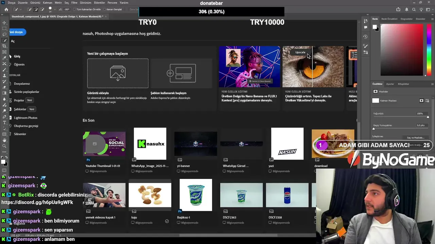Select the Path Selection tool
Image resolution: width=435 pixels, height=244 pixels.
4,128
